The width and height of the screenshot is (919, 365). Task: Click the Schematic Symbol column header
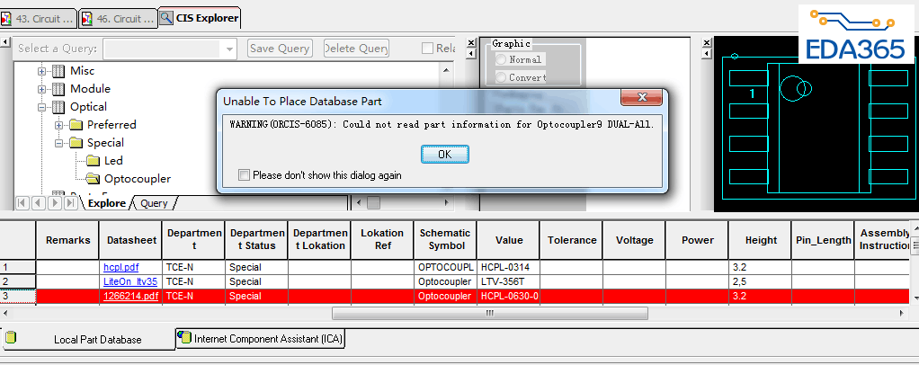click(445, 240)
